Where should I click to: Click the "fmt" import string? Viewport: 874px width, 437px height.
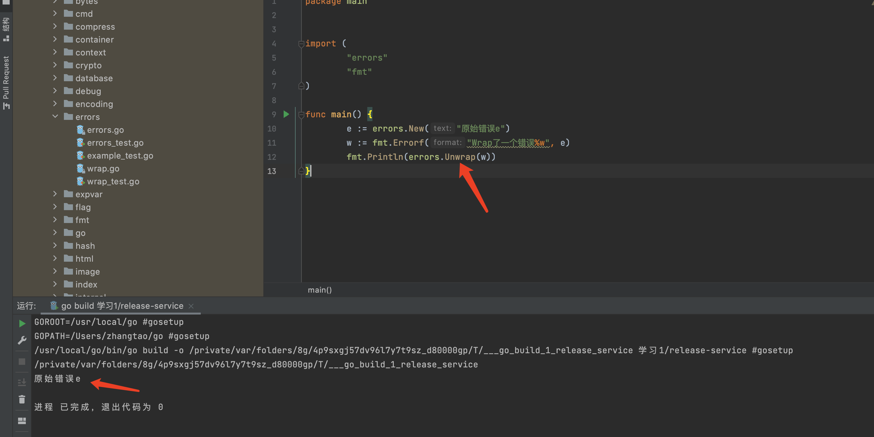tap(359, 72)
